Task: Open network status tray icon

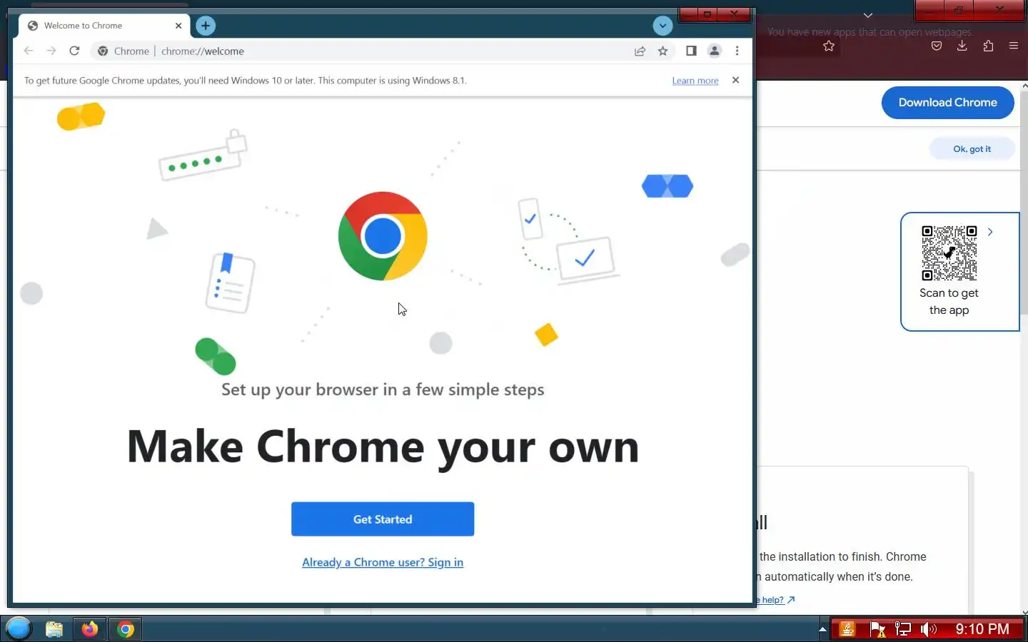Action: (x=903, y=629)
